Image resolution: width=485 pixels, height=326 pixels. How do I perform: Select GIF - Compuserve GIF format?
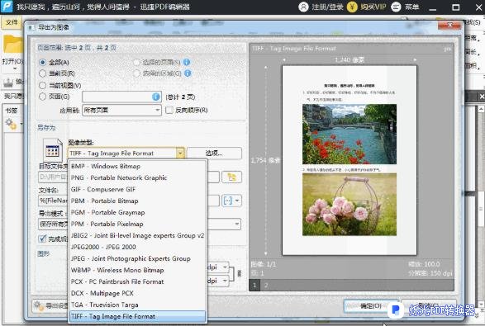pyautogui.click(x=137, y=190)
